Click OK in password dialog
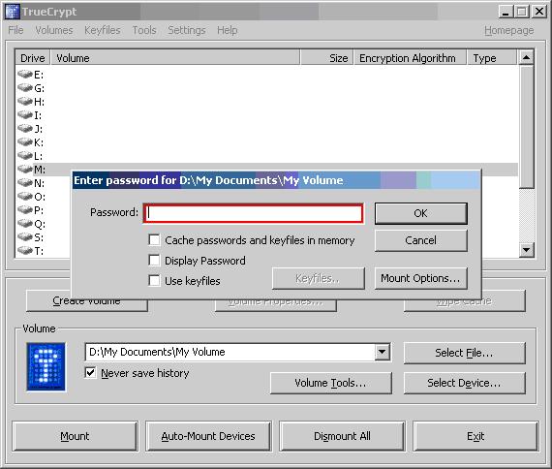This screenshot has height=469, width=552. pos(421,213)
